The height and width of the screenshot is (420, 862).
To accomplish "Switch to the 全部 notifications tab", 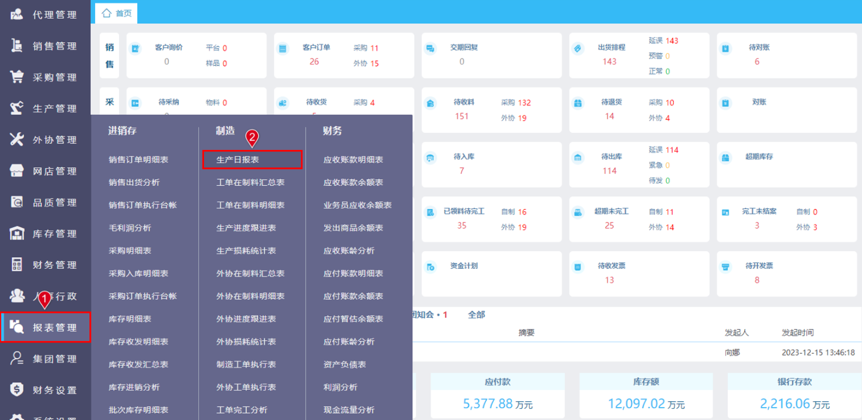I will point(477,315).
